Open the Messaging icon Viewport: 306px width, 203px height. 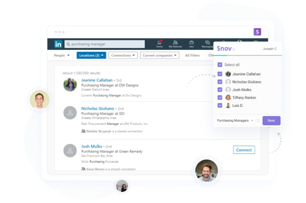pyautogui.click(x=207, y=44)
